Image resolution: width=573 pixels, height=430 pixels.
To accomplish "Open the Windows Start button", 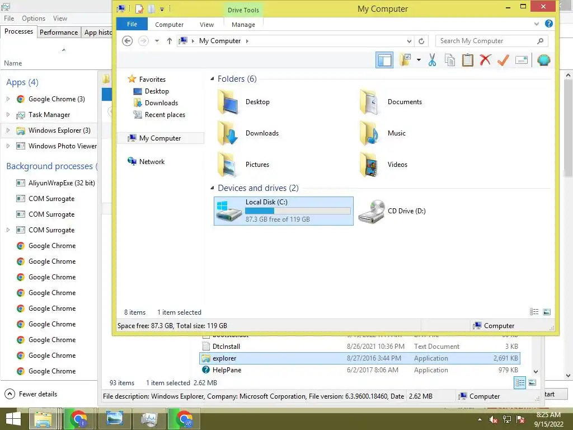I will click(13, 419).
